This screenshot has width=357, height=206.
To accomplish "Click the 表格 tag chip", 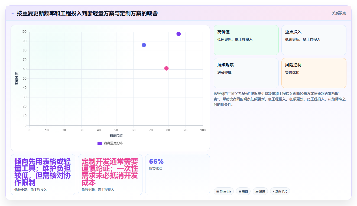I will point(243,191).
